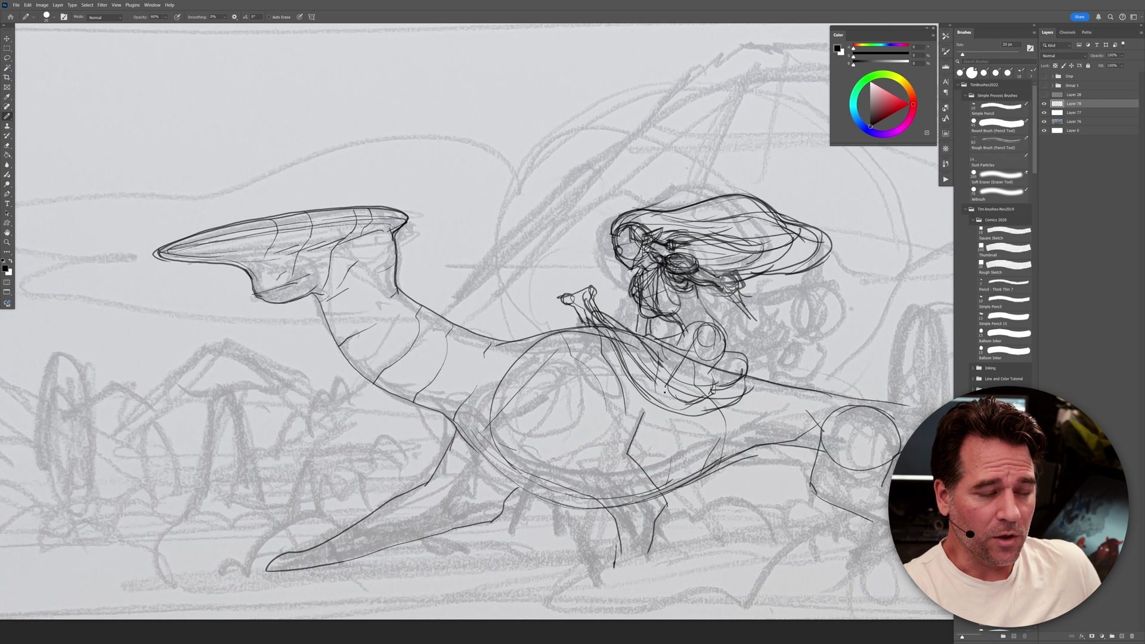Open the brush Mode dropdown
Image resolution: width=1145 pixels, height=644 pixels.
click(x=104, y=17)
